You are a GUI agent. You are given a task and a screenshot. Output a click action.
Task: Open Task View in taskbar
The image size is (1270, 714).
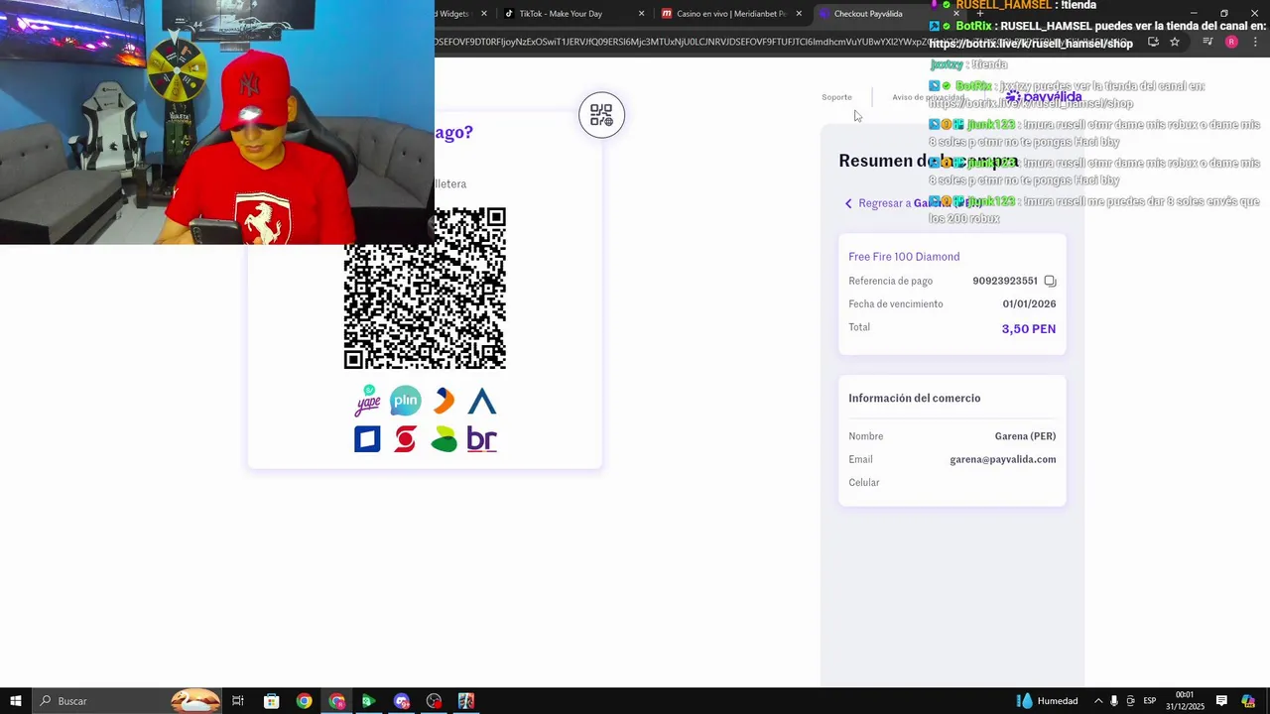pos(238,701)
